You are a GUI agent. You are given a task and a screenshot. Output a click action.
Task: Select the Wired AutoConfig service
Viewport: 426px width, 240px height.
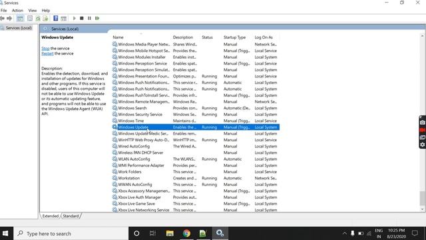196,146
